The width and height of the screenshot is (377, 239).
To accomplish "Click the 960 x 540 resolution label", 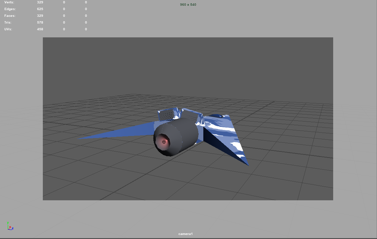I will coord(188,5).
